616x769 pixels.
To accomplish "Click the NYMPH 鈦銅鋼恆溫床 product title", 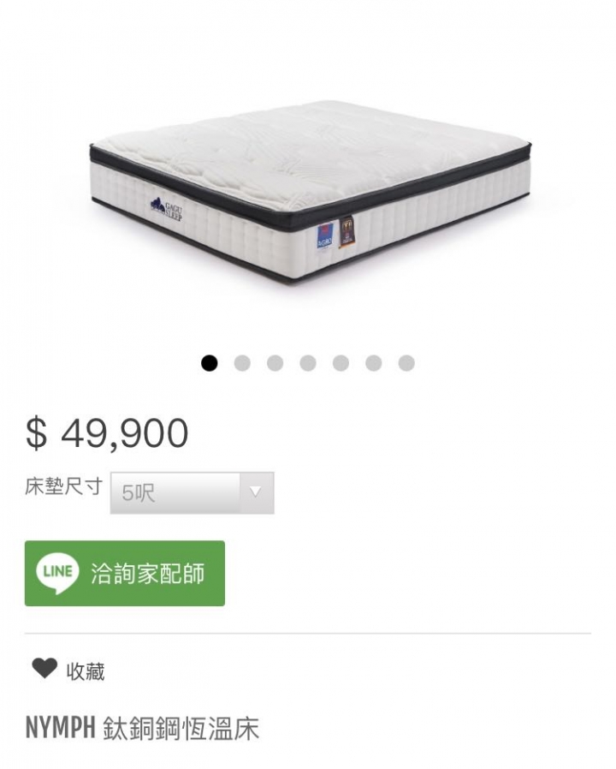I will pyautogui.click(x=142, y=728).
